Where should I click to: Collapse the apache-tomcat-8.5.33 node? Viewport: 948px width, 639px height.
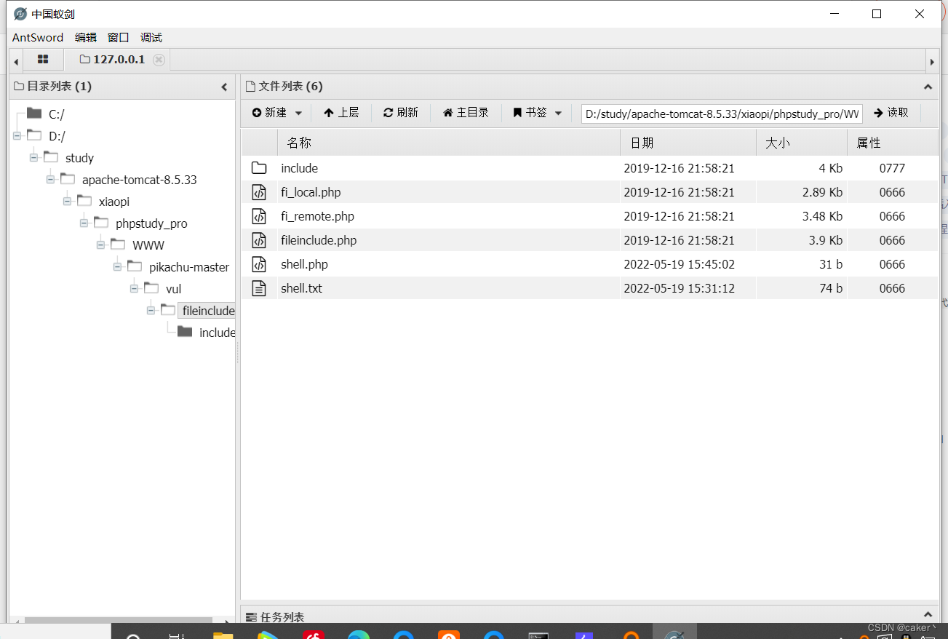tap(50, 179)
